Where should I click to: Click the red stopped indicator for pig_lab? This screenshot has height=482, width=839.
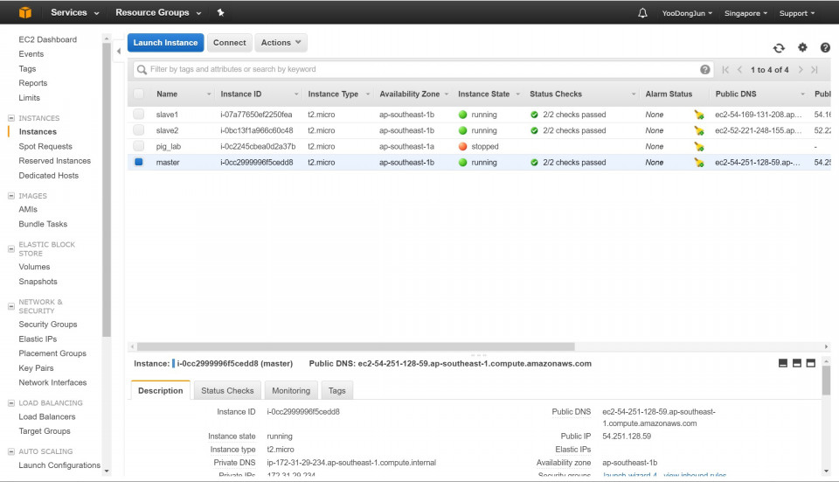(463, 147)
